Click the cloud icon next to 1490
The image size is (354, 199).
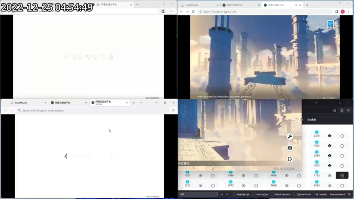tap(243, 176)
